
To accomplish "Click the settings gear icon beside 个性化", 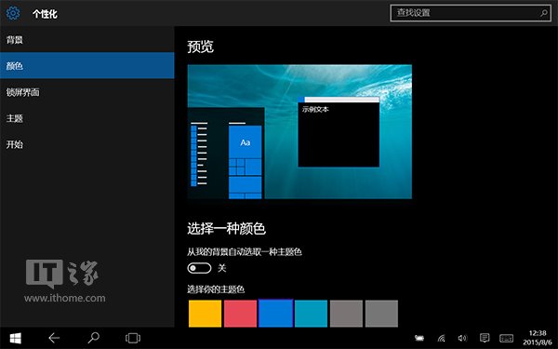I will [13, 14].
